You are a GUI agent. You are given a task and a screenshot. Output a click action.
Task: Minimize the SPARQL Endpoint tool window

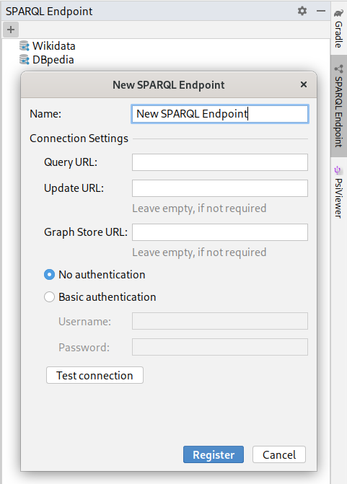321,11
